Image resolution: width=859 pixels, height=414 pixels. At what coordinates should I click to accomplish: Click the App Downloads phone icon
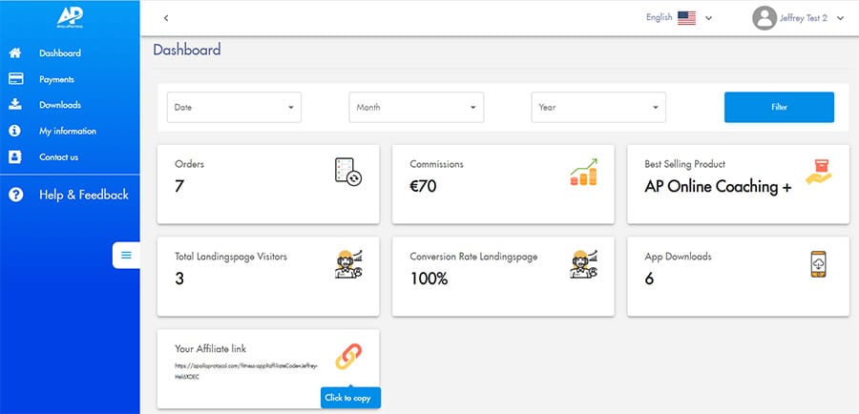point(819,264)
